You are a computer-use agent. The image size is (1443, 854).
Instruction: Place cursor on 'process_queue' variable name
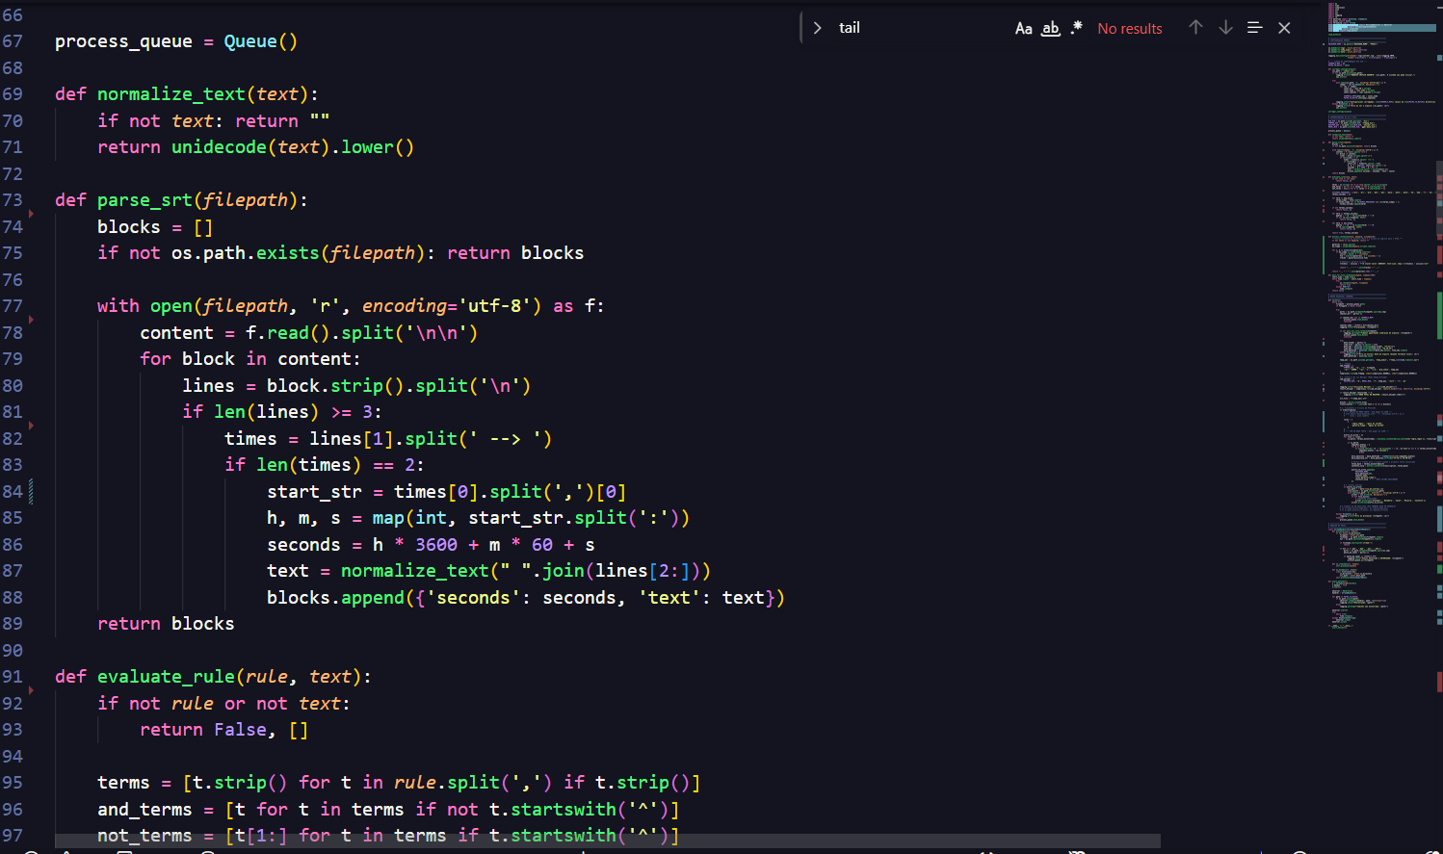pyautogui.click(x=123, y=41)
